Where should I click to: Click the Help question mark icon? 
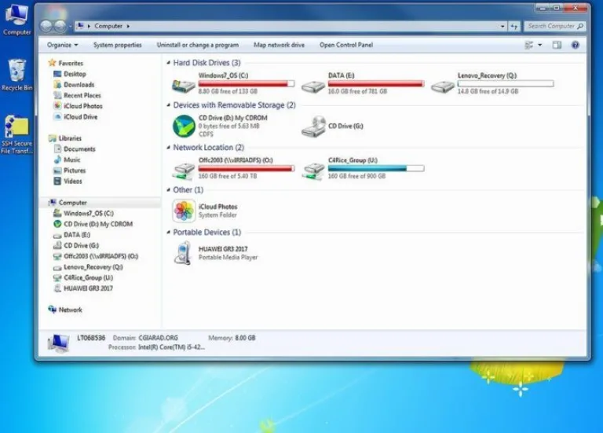tap(576, 45)
